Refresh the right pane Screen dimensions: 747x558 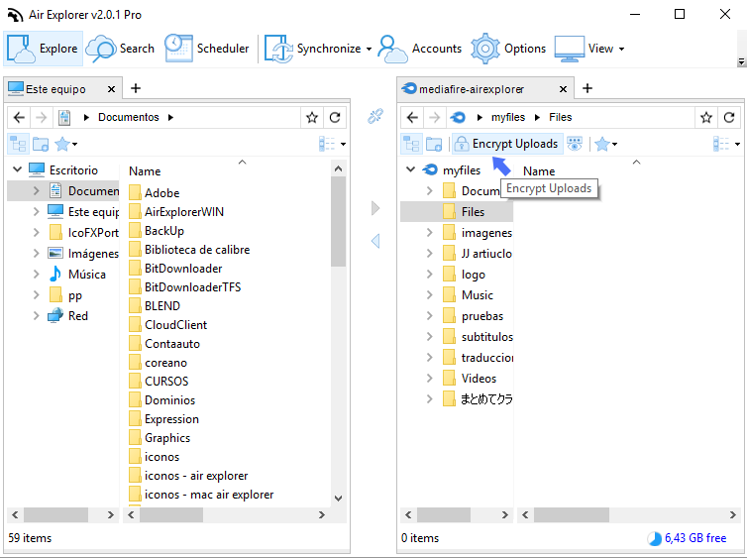[729, 117]
